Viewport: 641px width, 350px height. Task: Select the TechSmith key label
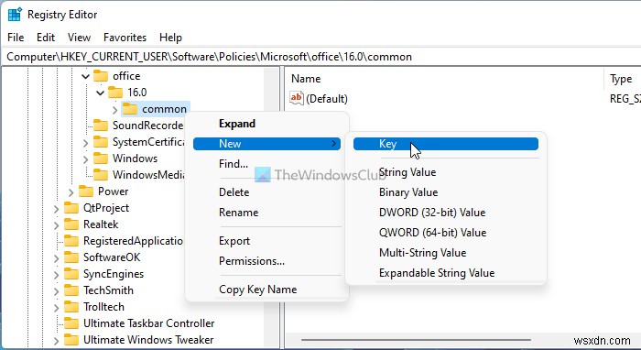(x=108, y=290)
